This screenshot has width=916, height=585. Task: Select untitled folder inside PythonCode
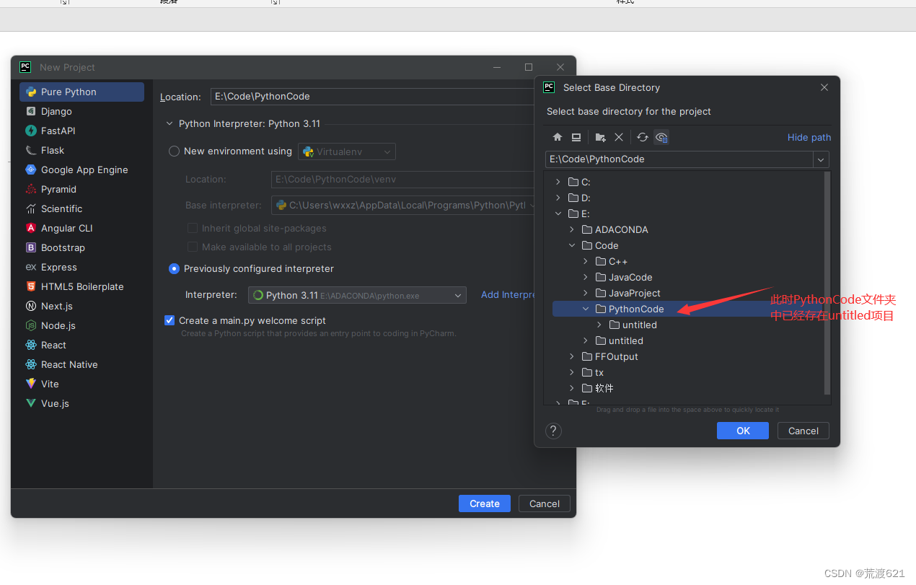633,325
